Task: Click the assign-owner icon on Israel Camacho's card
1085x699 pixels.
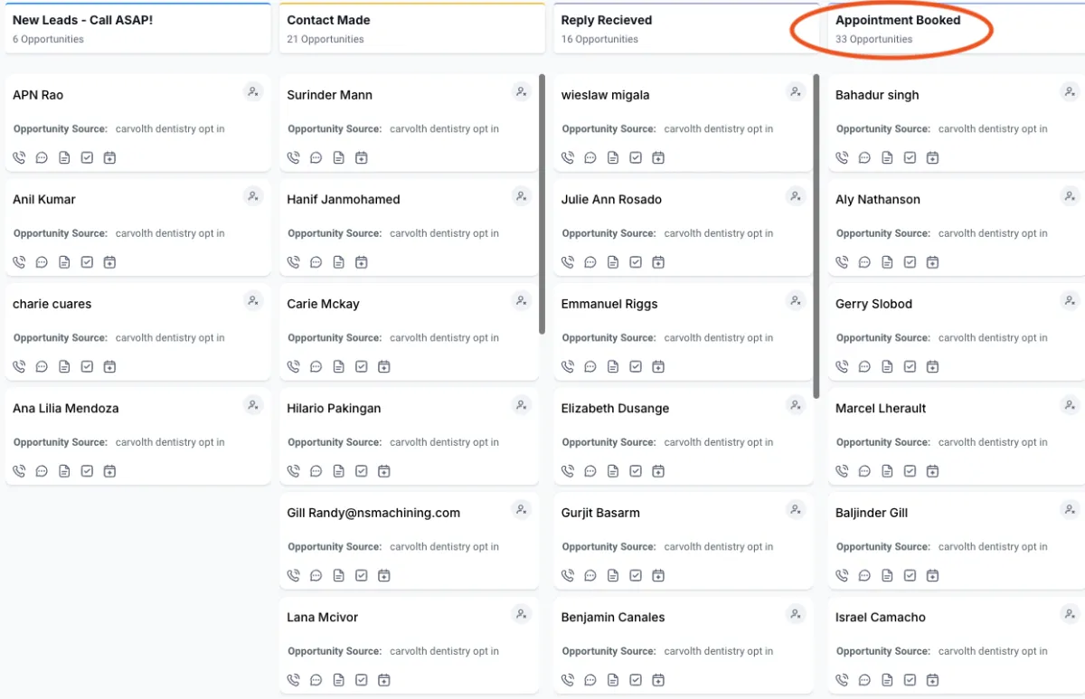Action: pos(1070,614)
